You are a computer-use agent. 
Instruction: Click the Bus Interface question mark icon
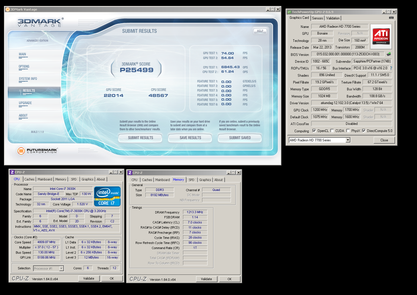[391, 68]
